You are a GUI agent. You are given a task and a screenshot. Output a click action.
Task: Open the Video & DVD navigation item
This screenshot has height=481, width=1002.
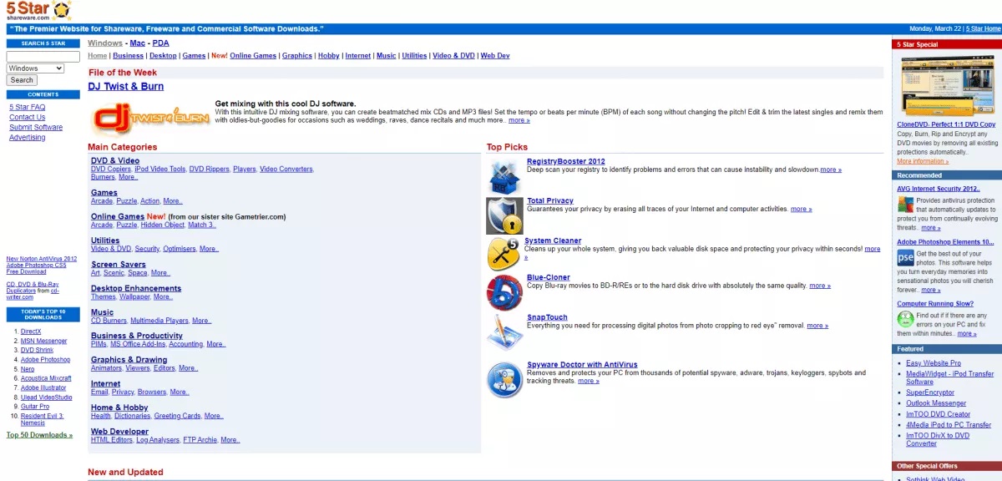coord(453,56)
